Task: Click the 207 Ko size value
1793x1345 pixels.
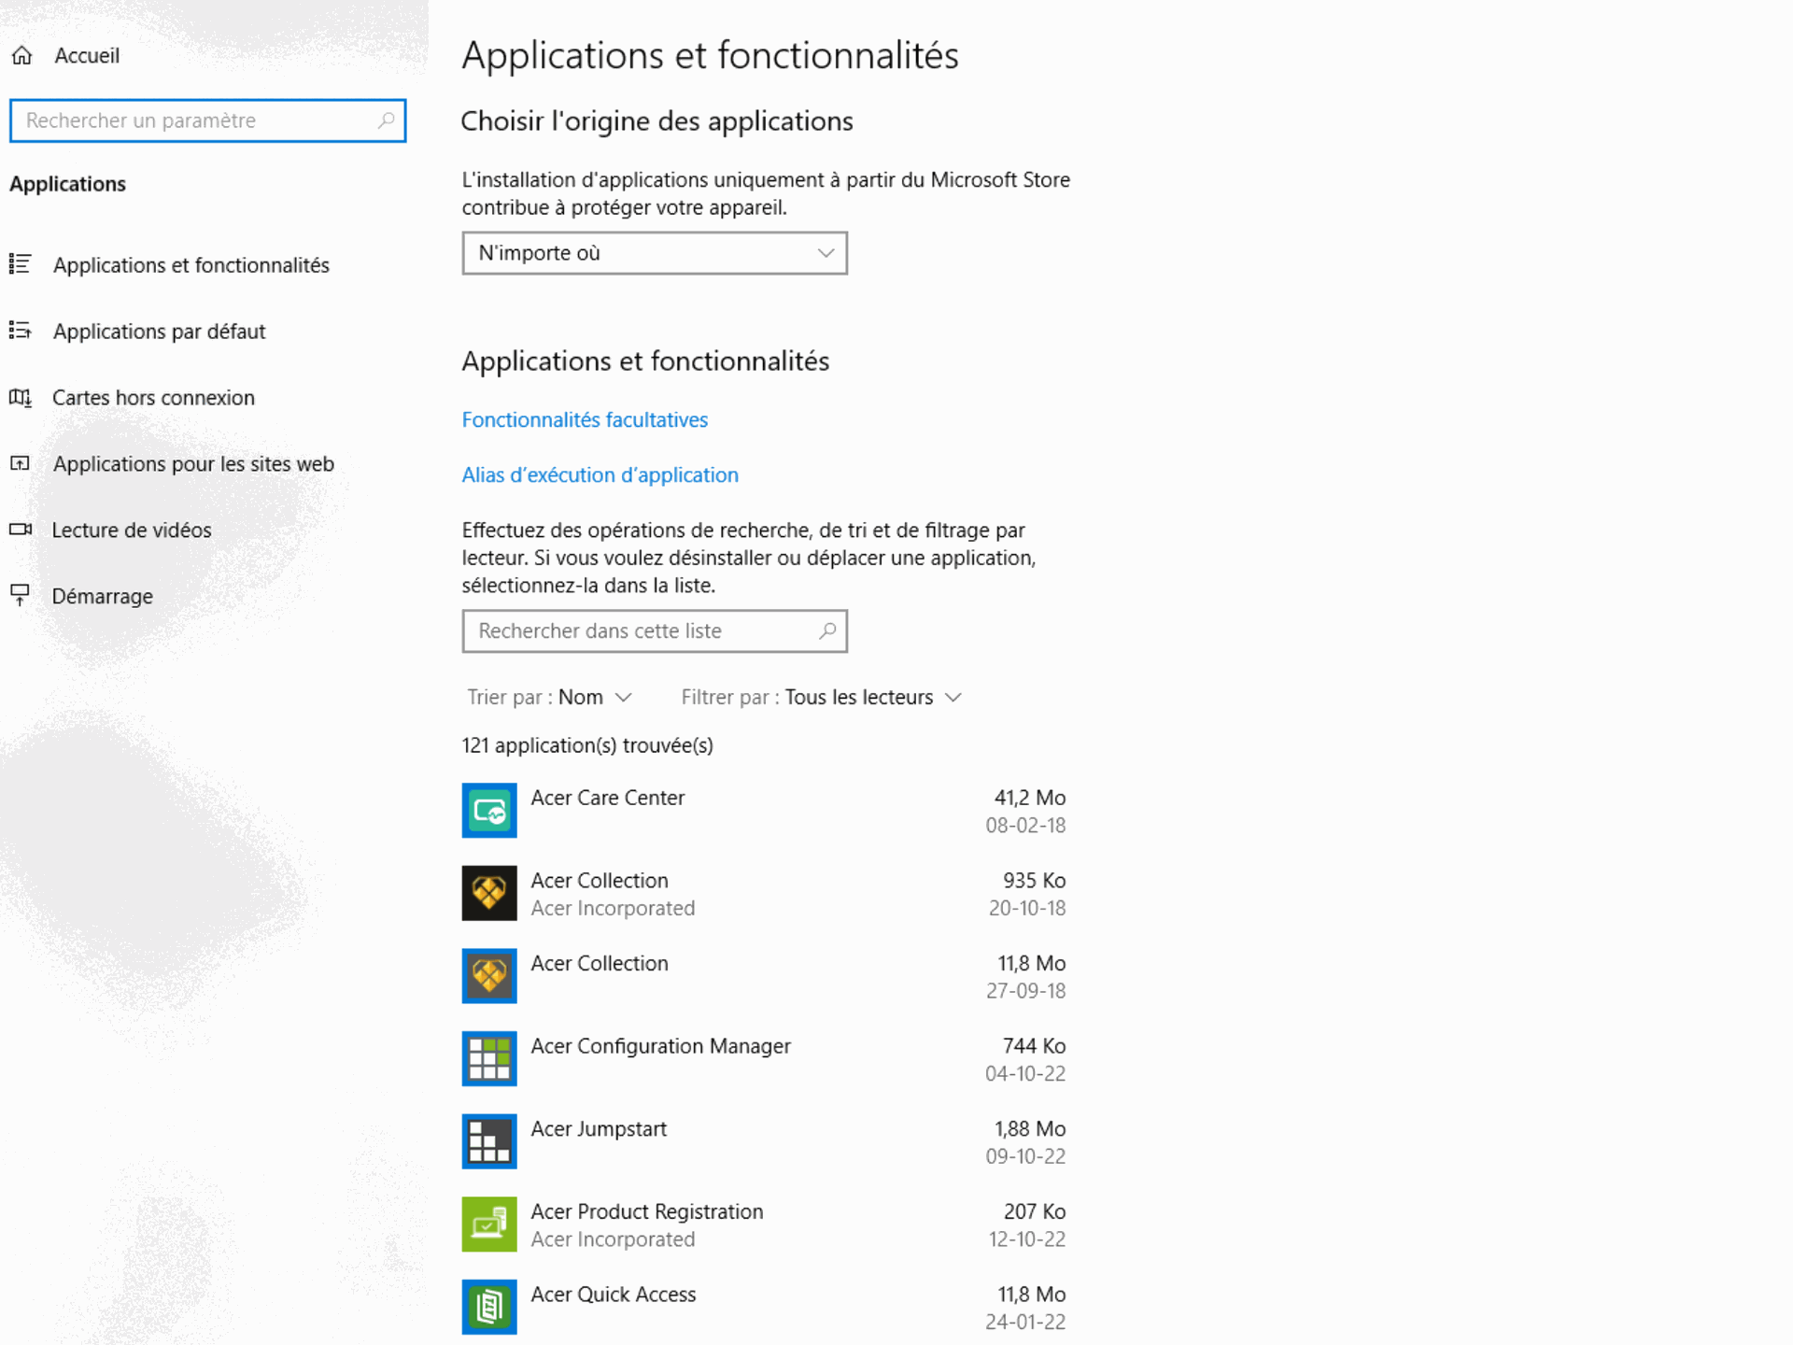Action: pos(1034,1211)
